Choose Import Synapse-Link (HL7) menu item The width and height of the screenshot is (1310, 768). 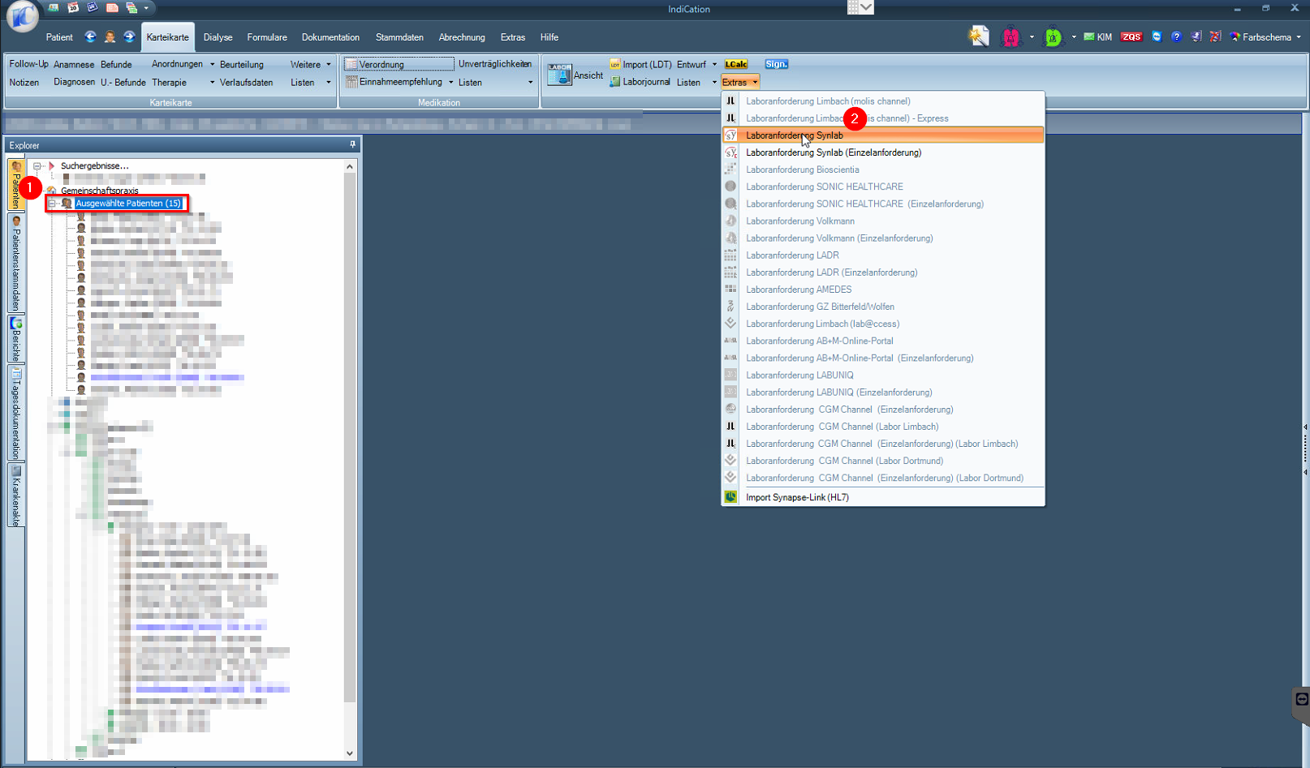pos(797,497)
